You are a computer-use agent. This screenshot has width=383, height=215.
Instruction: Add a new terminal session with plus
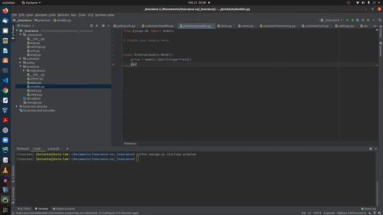[x=68, y=149]
